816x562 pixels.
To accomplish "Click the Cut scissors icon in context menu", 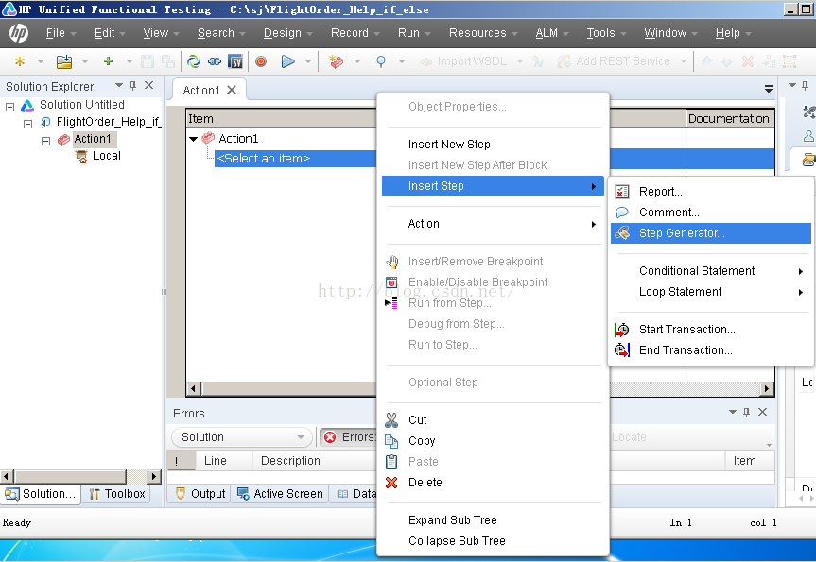I will click(391, 419).
